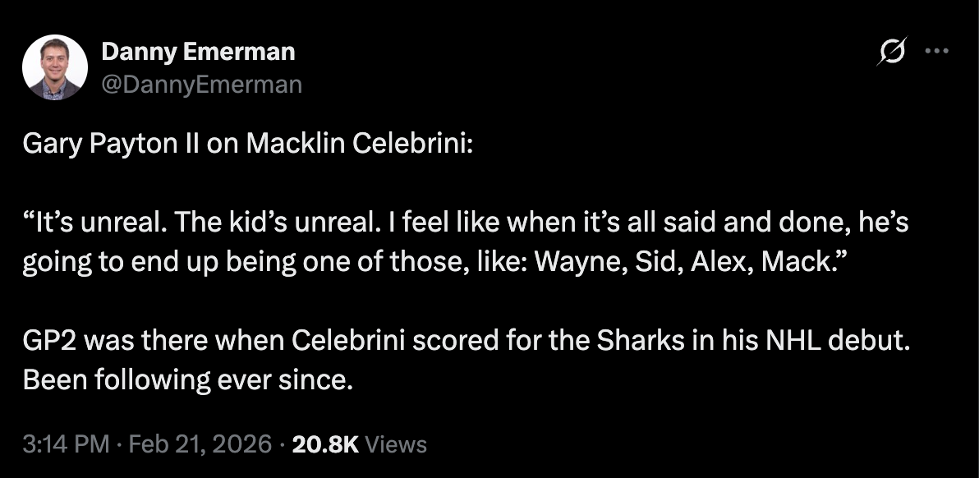
Task: Visit the @DannyEmerman handle link
Action: click(x=202, y=85)
